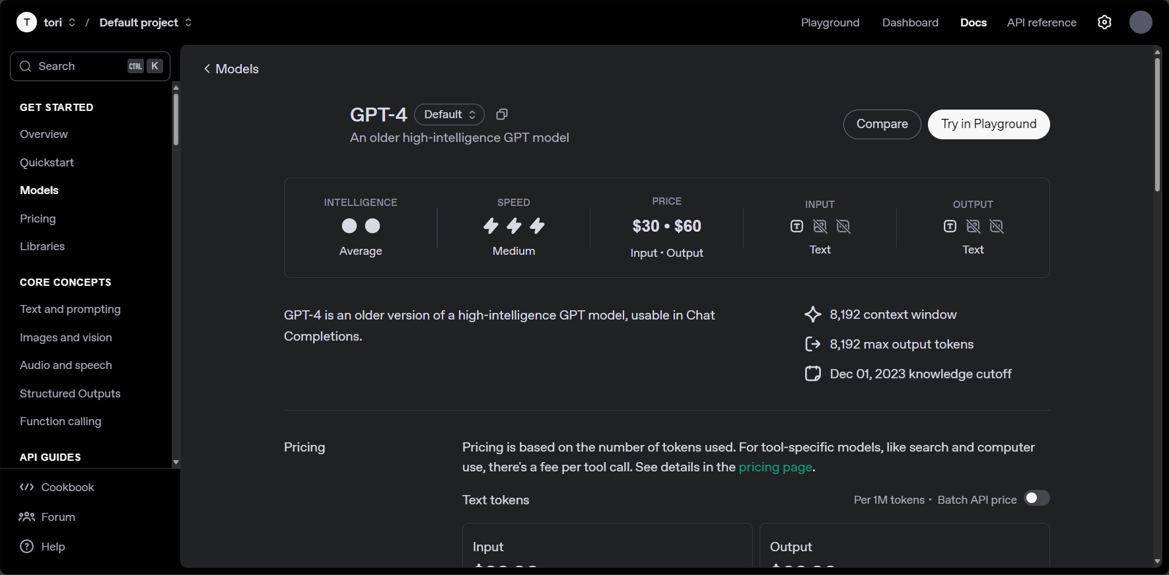Click the Cookbook code icon
This screenshot has height=575, width=1169.
(x=26, y=487)
